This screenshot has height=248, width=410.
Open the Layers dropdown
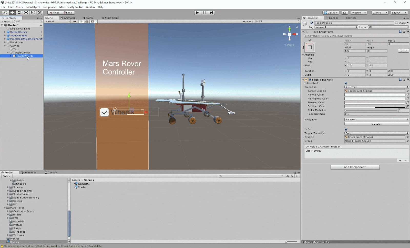pyautogui.click(x=380, y=13)
